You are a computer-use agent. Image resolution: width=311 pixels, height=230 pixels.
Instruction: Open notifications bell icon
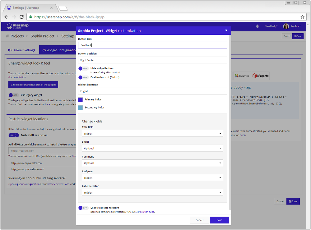tap(258, 26)
